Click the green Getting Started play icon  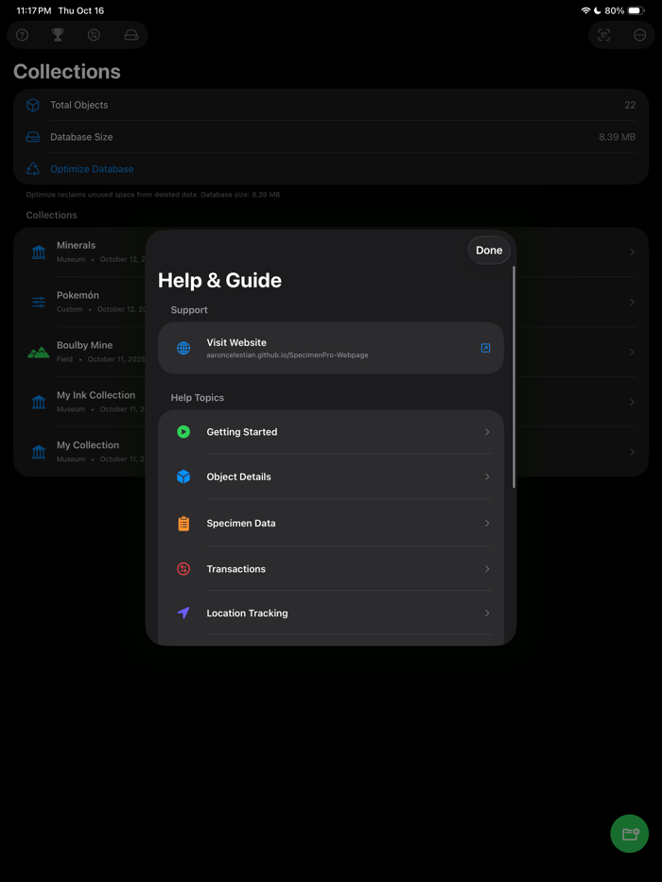183,432
